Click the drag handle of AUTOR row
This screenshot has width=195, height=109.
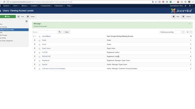pyautogui.click(x=35, y=52)
